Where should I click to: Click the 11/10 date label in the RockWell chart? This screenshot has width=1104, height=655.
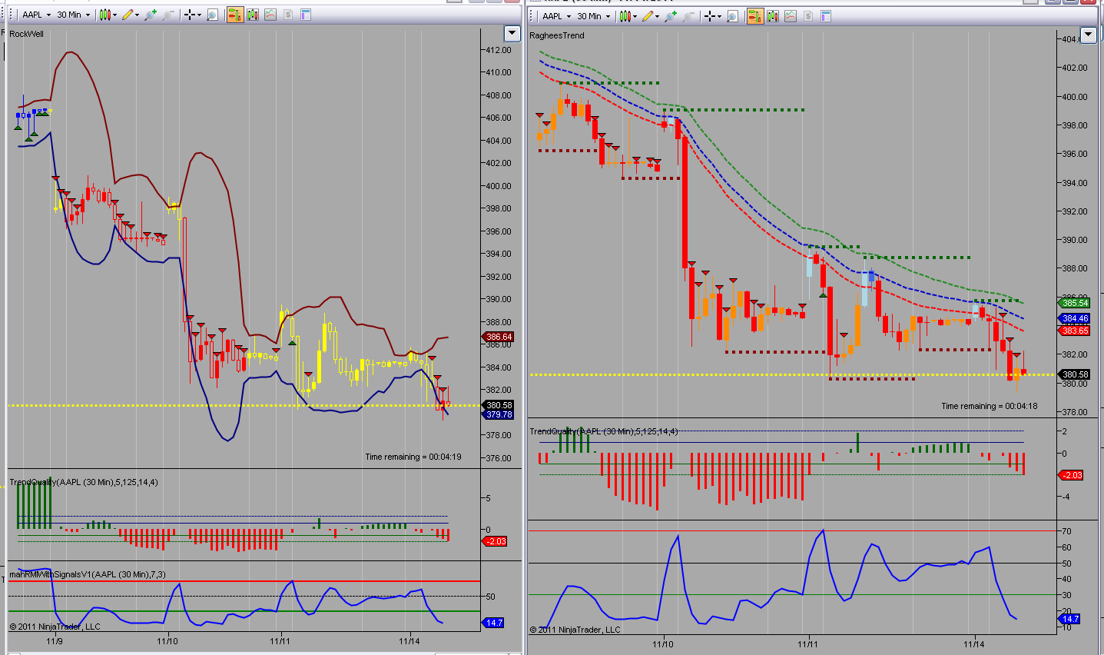pos(167,641)
